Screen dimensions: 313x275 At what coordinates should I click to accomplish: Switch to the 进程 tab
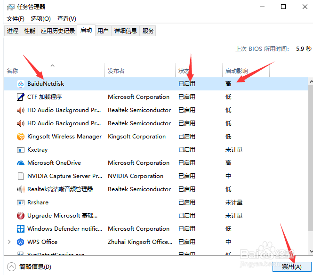point(13,31)
